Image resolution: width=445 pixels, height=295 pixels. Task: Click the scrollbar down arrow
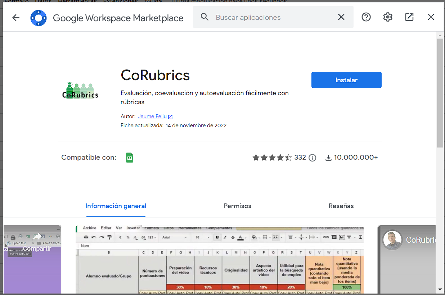[440, 289]
